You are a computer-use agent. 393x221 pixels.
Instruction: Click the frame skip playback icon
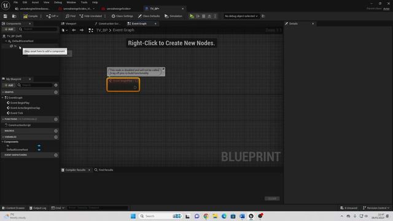(x=198, y=16)
